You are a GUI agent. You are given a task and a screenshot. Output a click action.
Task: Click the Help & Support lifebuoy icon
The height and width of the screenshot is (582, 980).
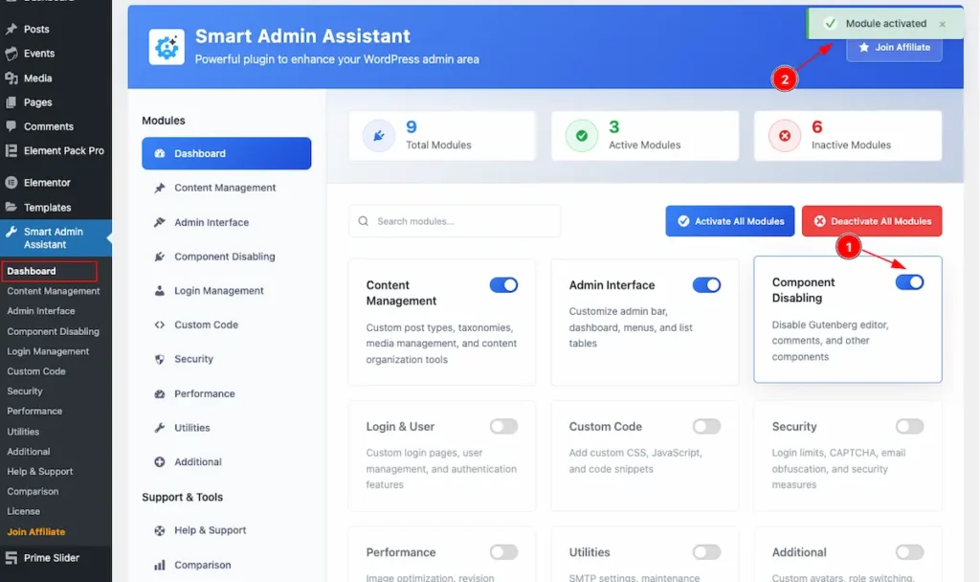click(x=160, y=530)
